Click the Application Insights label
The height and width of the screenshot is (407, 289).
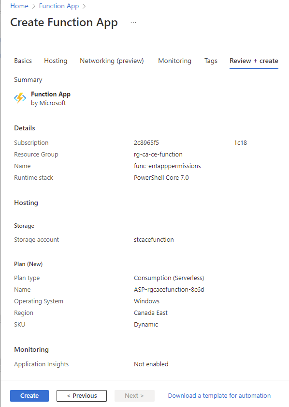point(41,364)
